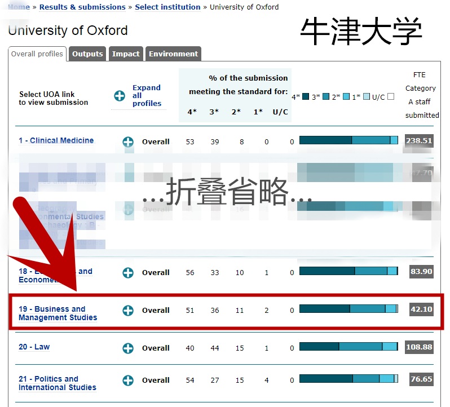Screen dimensions: 450x407
Task: Switch to the Environment tab
Action: (173, 54)
